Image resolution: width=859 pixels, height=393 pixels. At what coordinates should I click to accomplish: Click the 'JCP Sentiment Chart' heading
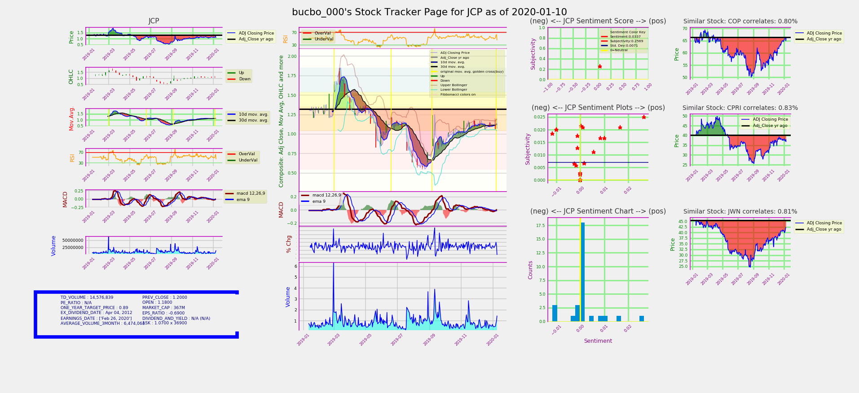tap(598, 211)
